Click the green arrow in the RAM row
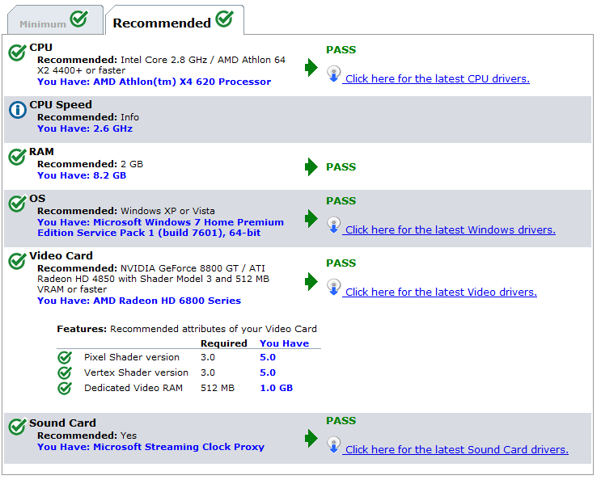The height and width of the screenshot is (484, 601). click(x=311, y=167)
